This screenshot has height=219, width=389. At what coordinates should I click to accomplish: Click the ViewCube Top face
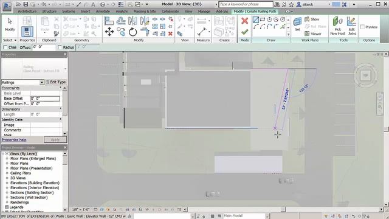[x=365, y=75]
